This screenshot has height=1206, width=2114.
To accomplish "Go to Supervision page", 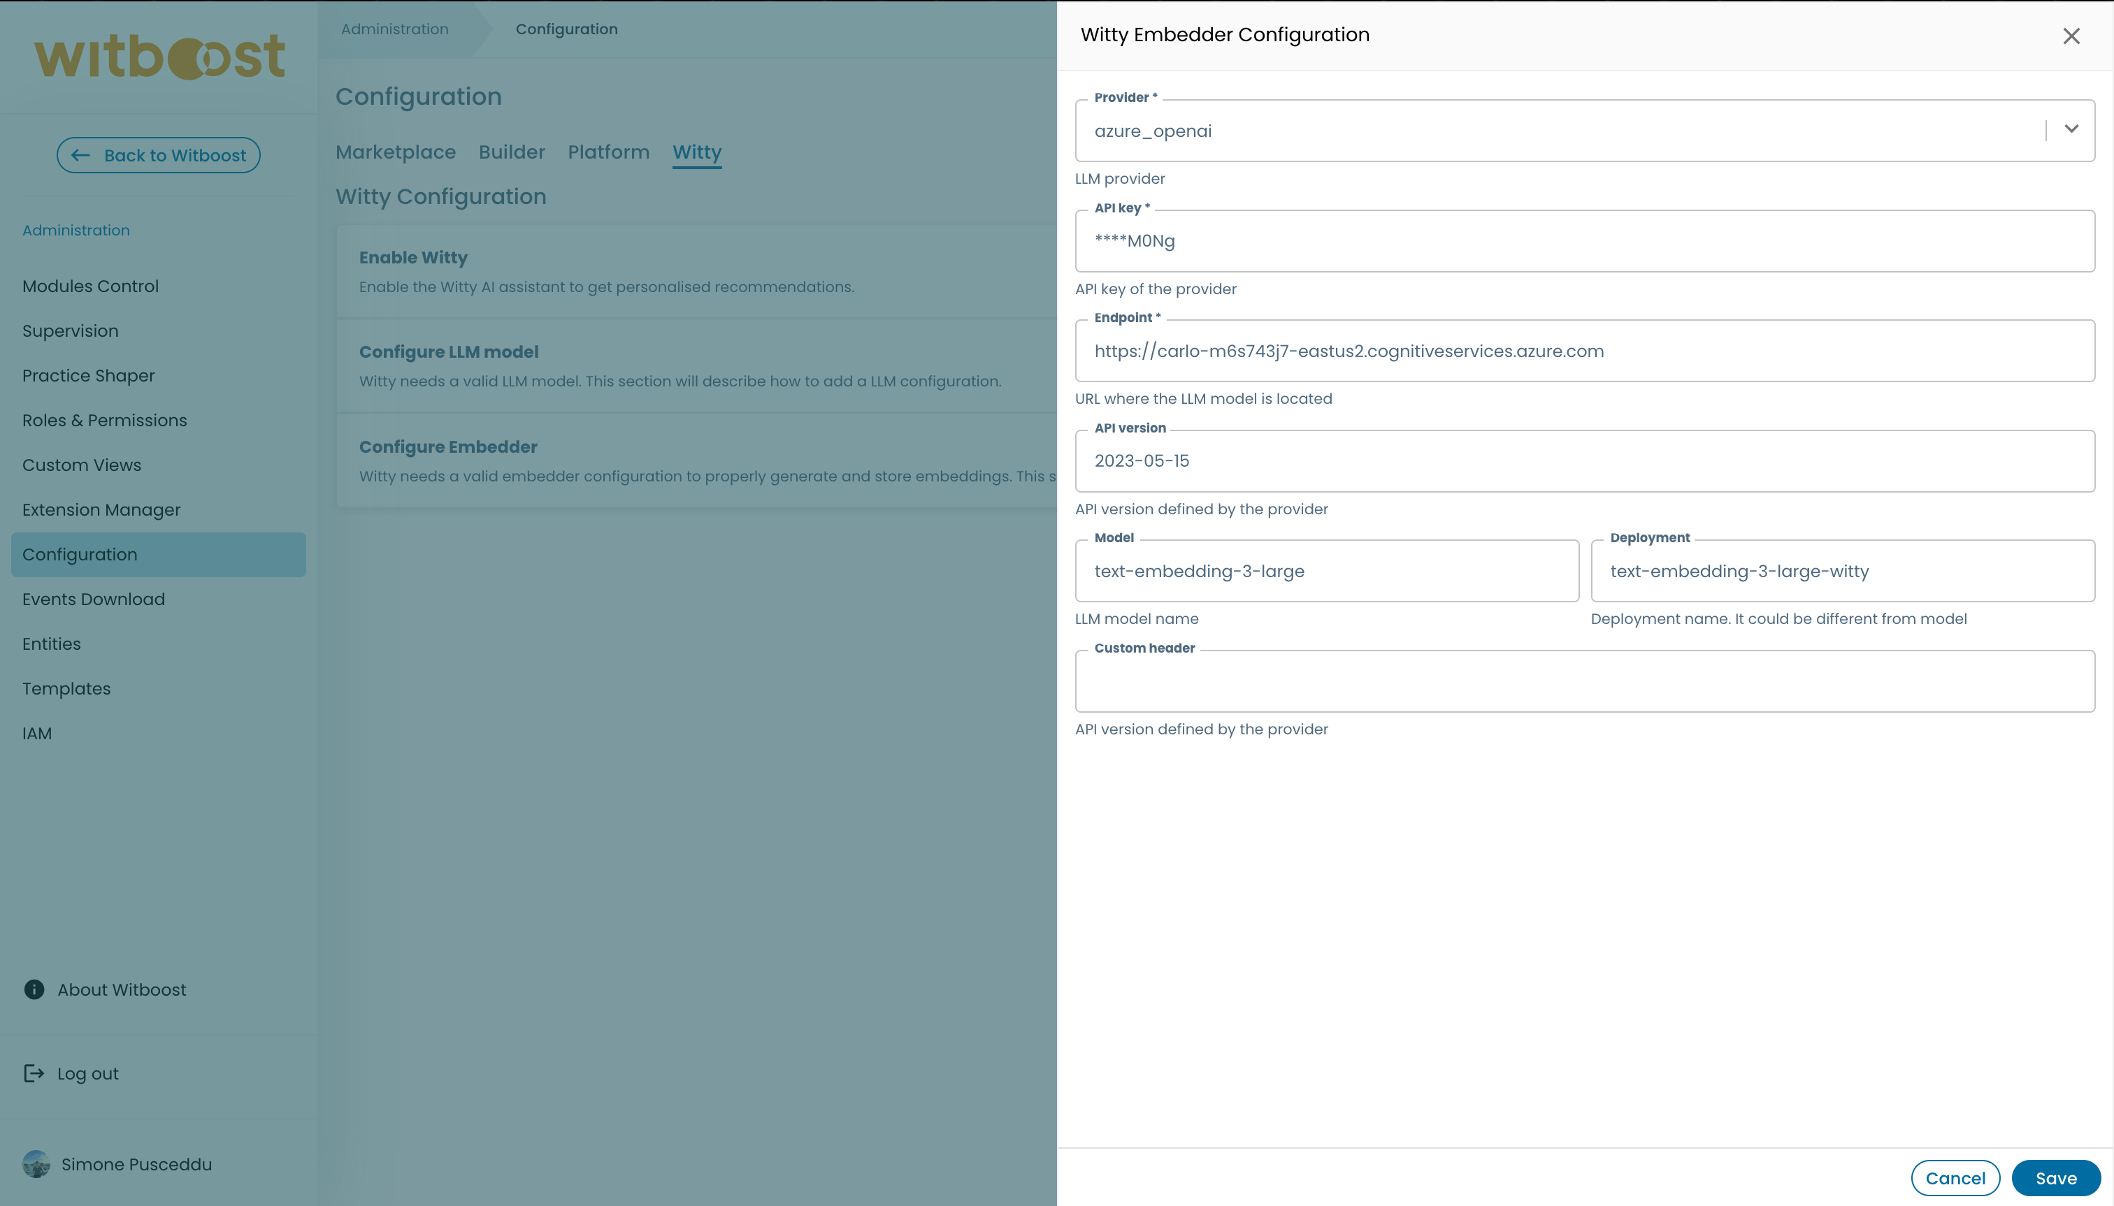I will pos(158,330).
